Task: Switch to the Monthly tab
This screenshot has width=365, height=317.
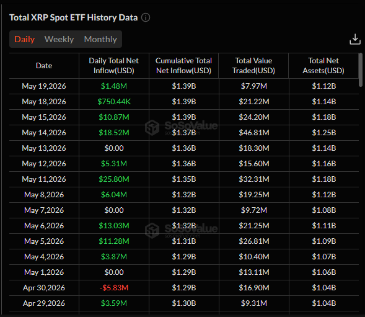Action: point(100,39)
